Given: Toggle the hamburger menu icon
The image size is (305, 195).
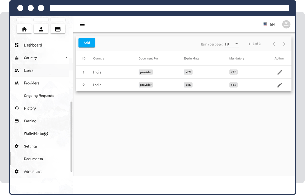Looking at the screenshot, I should [82, 24].
